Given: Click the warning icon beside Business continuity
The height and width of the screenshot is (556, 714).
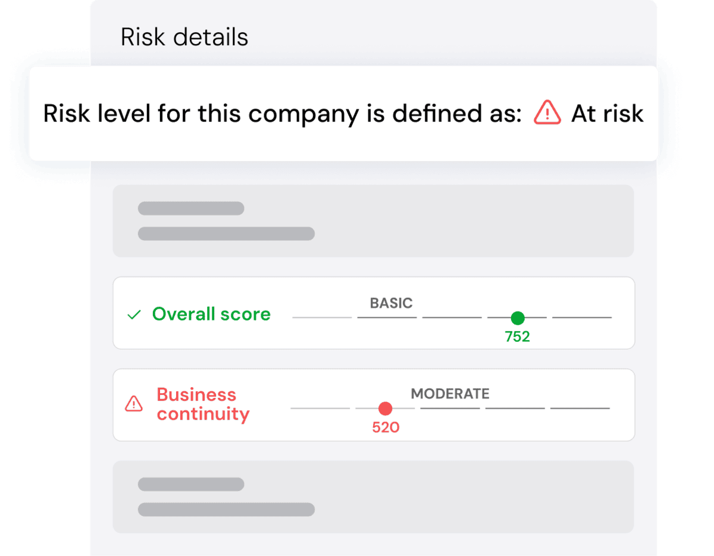Looking at the screenshot, I should click(134, 404).
